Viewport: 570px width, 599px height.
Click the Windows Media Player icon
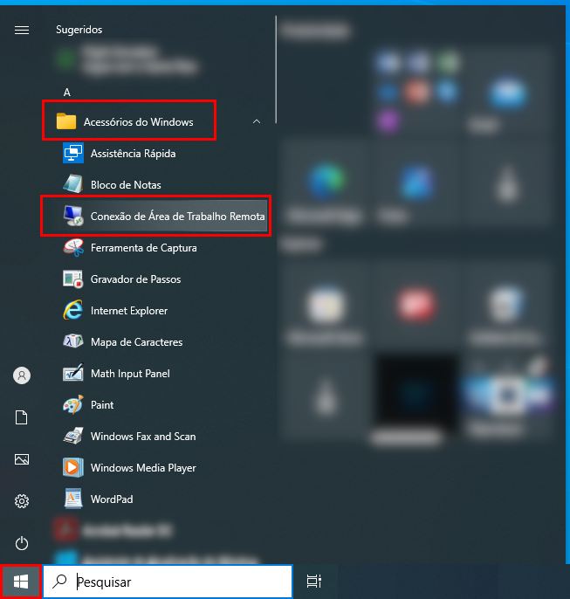pos(73,468)
